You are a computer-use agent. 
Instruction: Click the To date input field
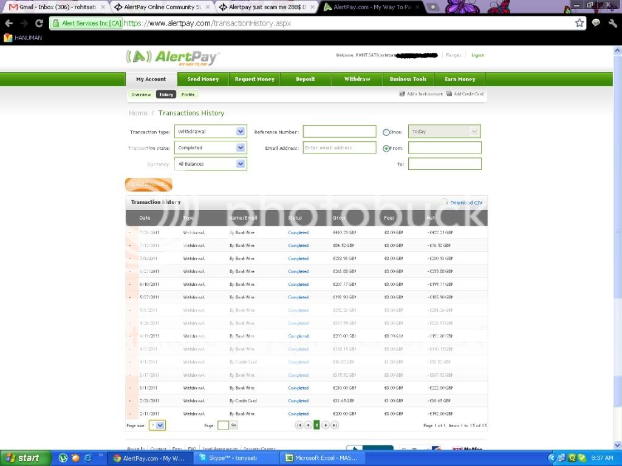pyautogui.click(x=445, y=164)
